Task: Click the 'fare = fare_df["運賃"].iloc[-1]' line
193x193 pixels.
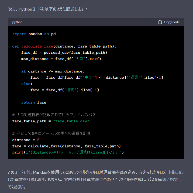Action: (x=65, y=90)
